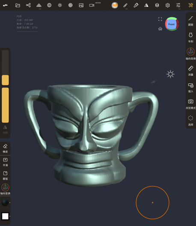Open the Symmetry triangle menu in toolbar
196x226 pixels.
point(146,5)
